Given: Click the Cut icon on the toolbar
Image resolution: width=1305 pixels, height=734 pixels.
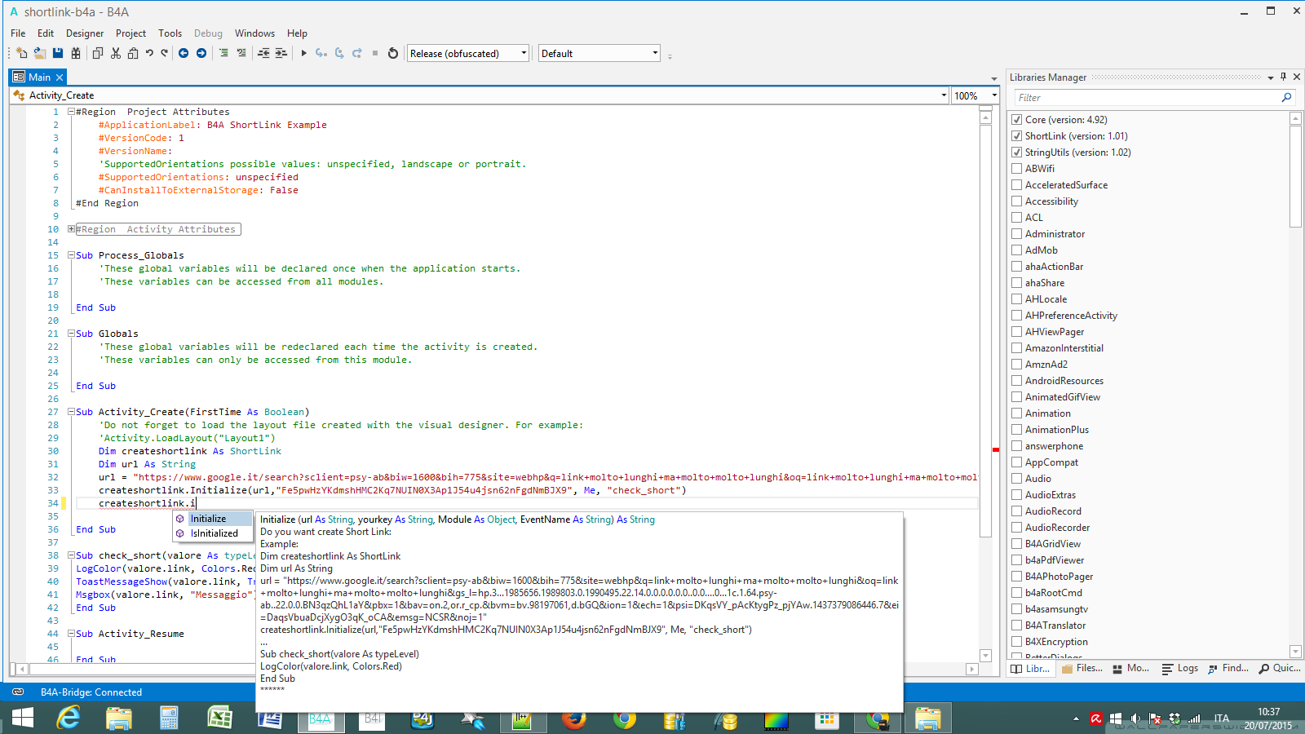Looking at the screenshot, I should 115,52.
